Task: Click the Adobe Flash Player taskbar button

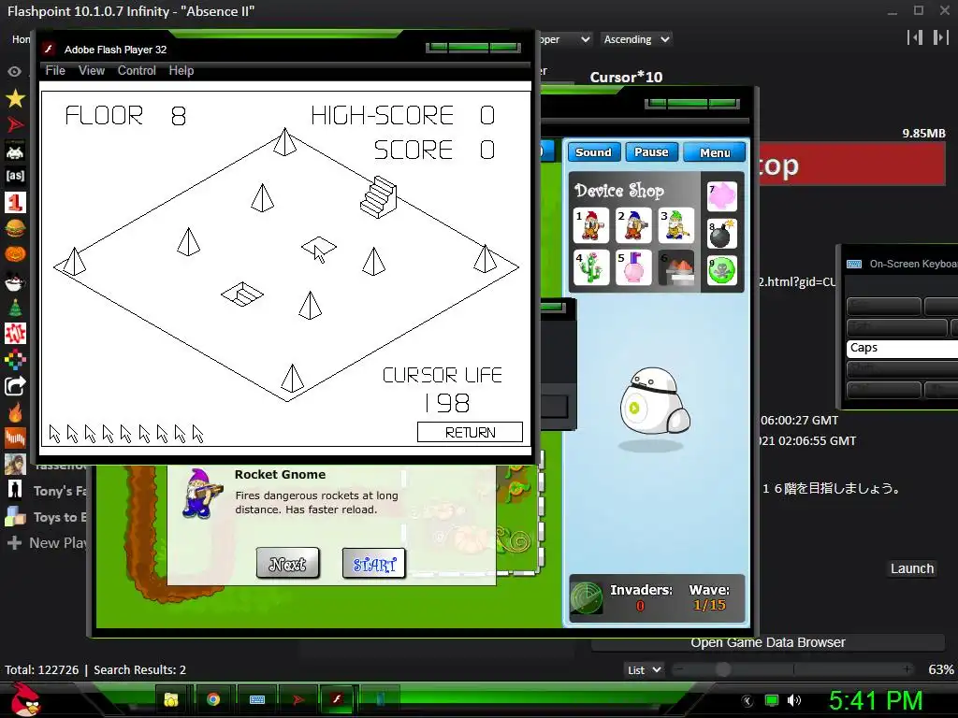Action: (337, 699)
